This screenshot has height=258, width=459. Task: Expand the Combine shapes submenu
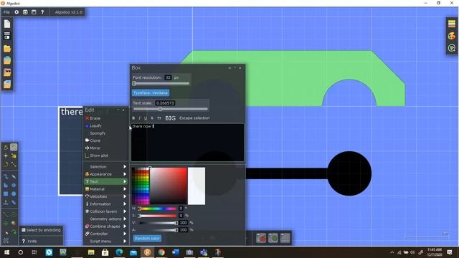click(x=105, y=226)
